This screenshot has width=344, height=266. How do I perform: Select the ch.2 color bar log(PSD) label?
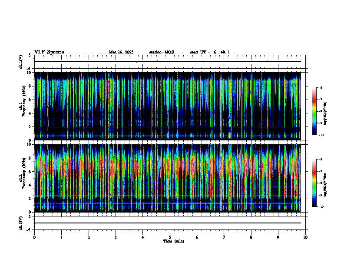coord(325,185)
